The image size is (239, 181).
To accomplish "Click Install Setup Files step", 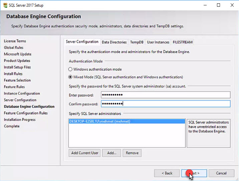I will click(x=17, y=67).
